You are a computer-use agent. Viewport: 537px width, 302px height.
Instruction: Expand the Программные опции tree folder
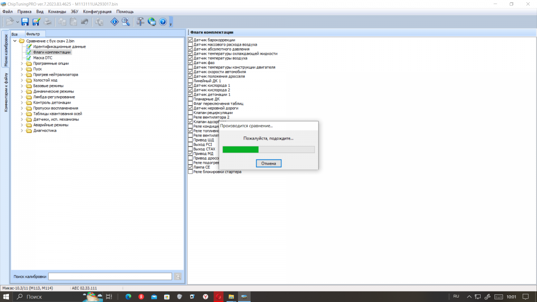pos(22,64)
